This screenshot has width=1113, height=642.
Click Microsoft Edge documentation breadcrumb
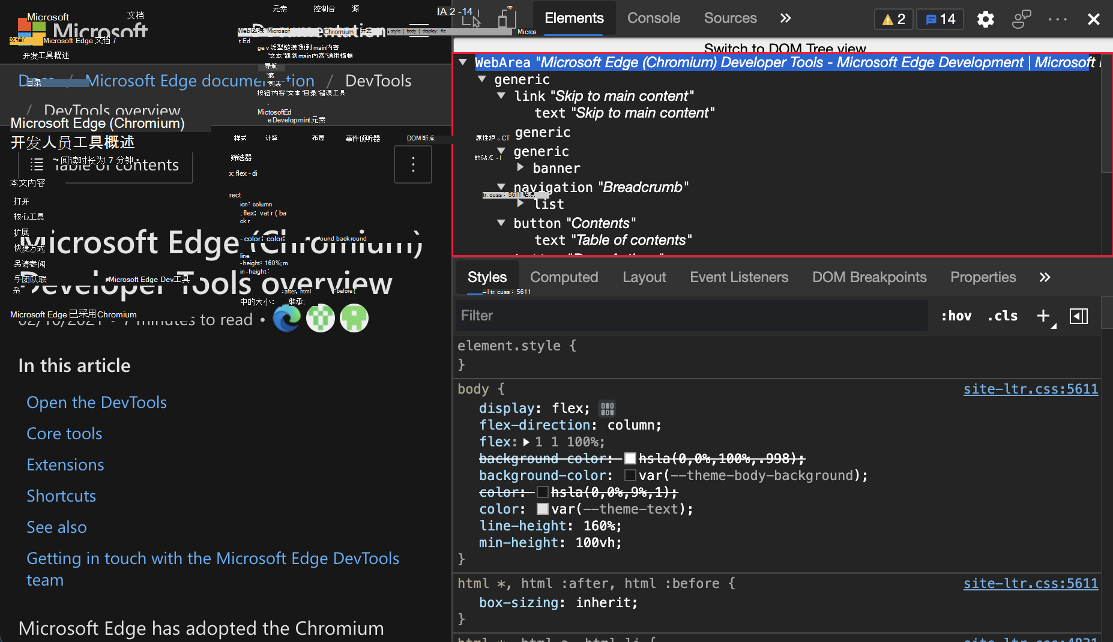click(200, 80)
